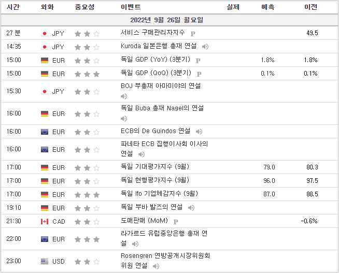This screenshot has height=273, width=339.
Task: Click the 19:10 time cell
Action: click(13, 208)
